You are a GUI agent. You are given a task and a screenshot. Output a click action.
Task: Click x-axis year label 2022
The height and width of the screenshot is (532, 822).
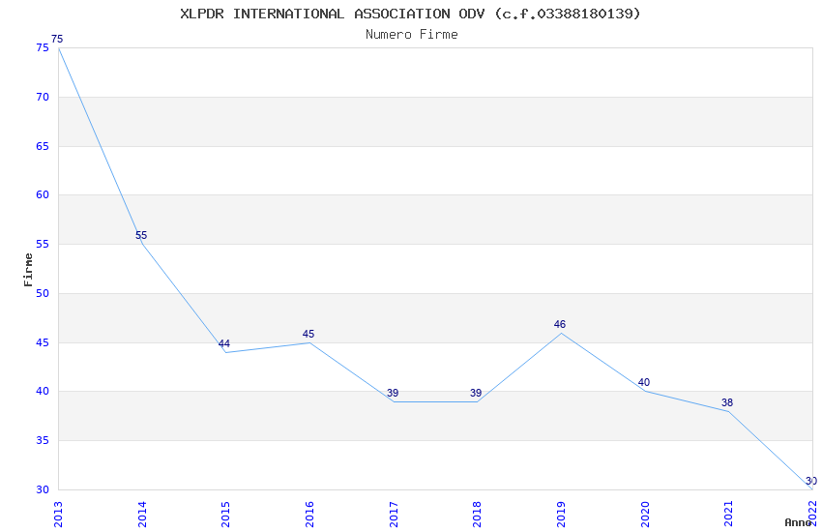click(x=812, y=513)
